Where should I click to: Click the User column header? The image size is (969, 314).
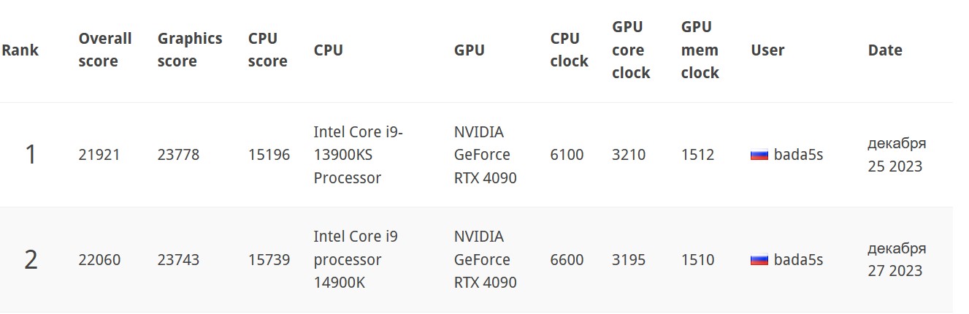tap(767, 50)
